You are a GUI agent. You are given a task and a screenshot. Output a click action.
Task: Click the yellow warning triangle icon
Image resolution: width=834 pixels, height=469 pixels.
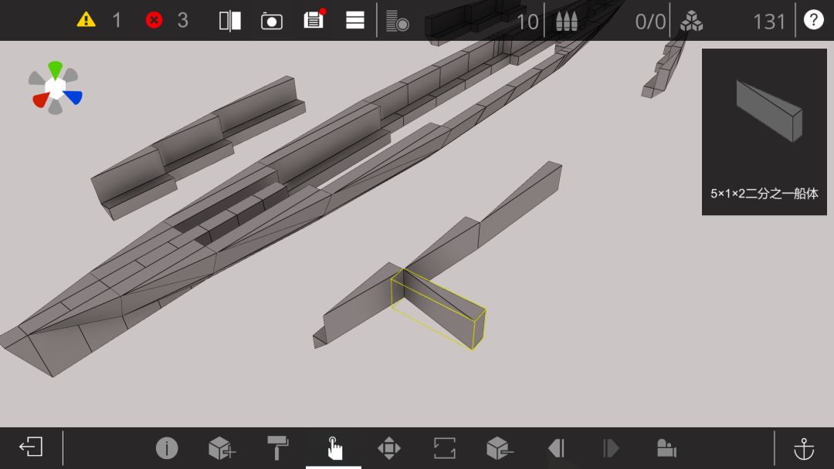pos(86,20)
